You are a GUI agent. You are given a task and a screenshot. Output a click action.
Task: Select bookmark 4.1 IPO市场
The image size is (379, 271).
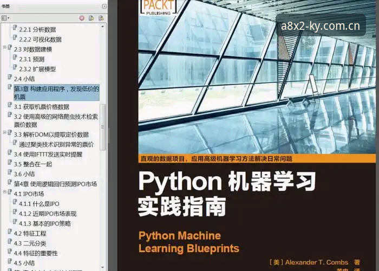[29, 194]
